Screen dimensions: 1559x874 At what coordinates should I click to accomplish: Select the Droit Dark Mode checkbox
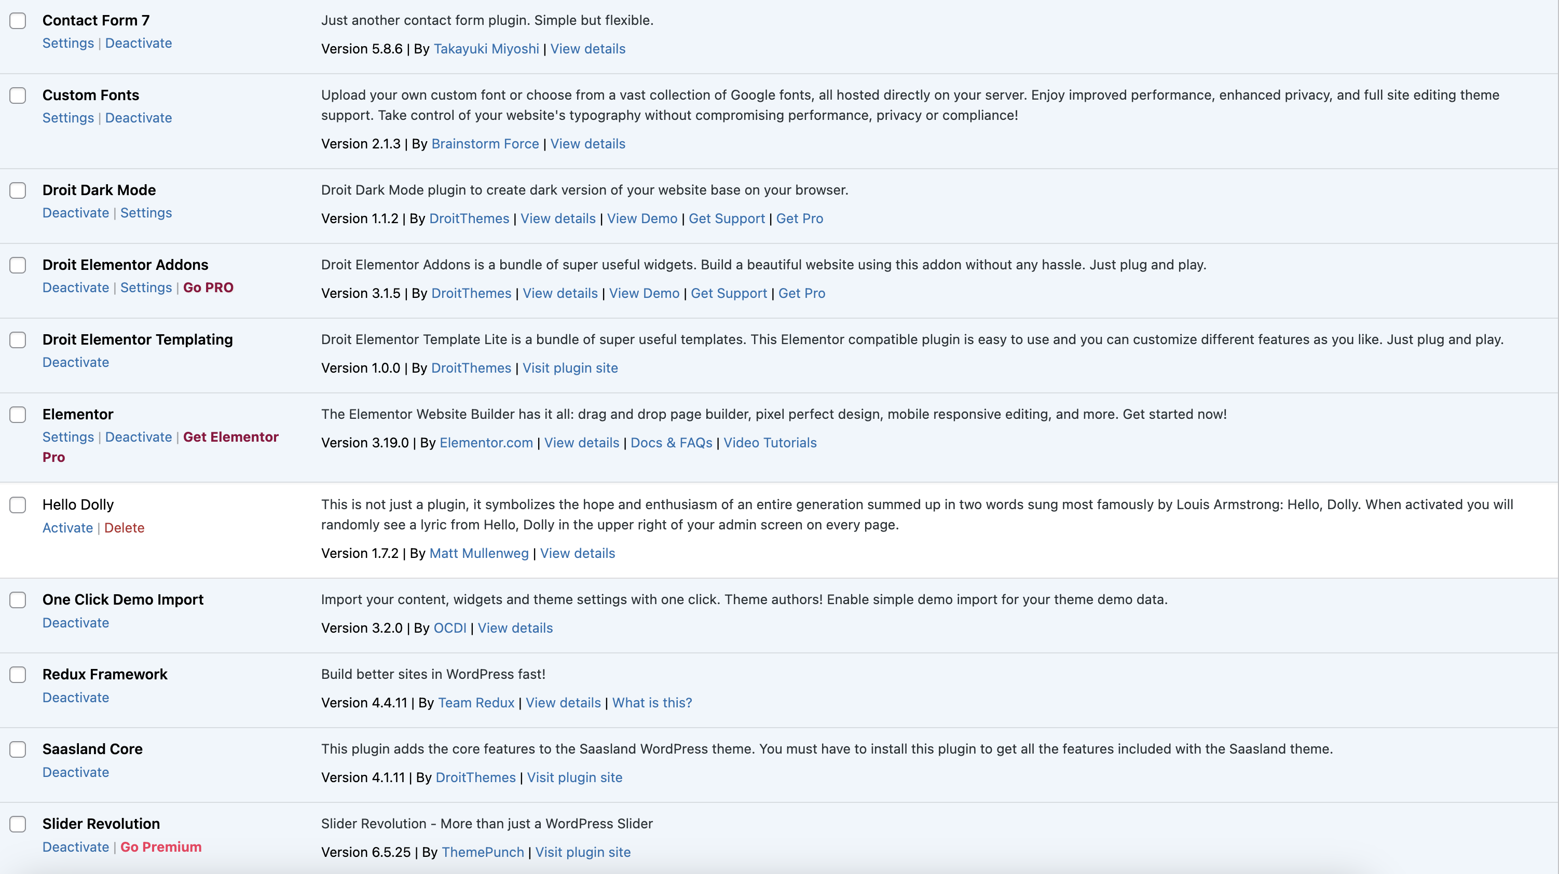(x=18, y=190)
